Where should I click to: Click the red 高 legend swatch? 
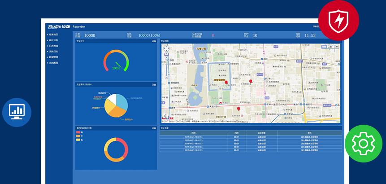[78, 132]
